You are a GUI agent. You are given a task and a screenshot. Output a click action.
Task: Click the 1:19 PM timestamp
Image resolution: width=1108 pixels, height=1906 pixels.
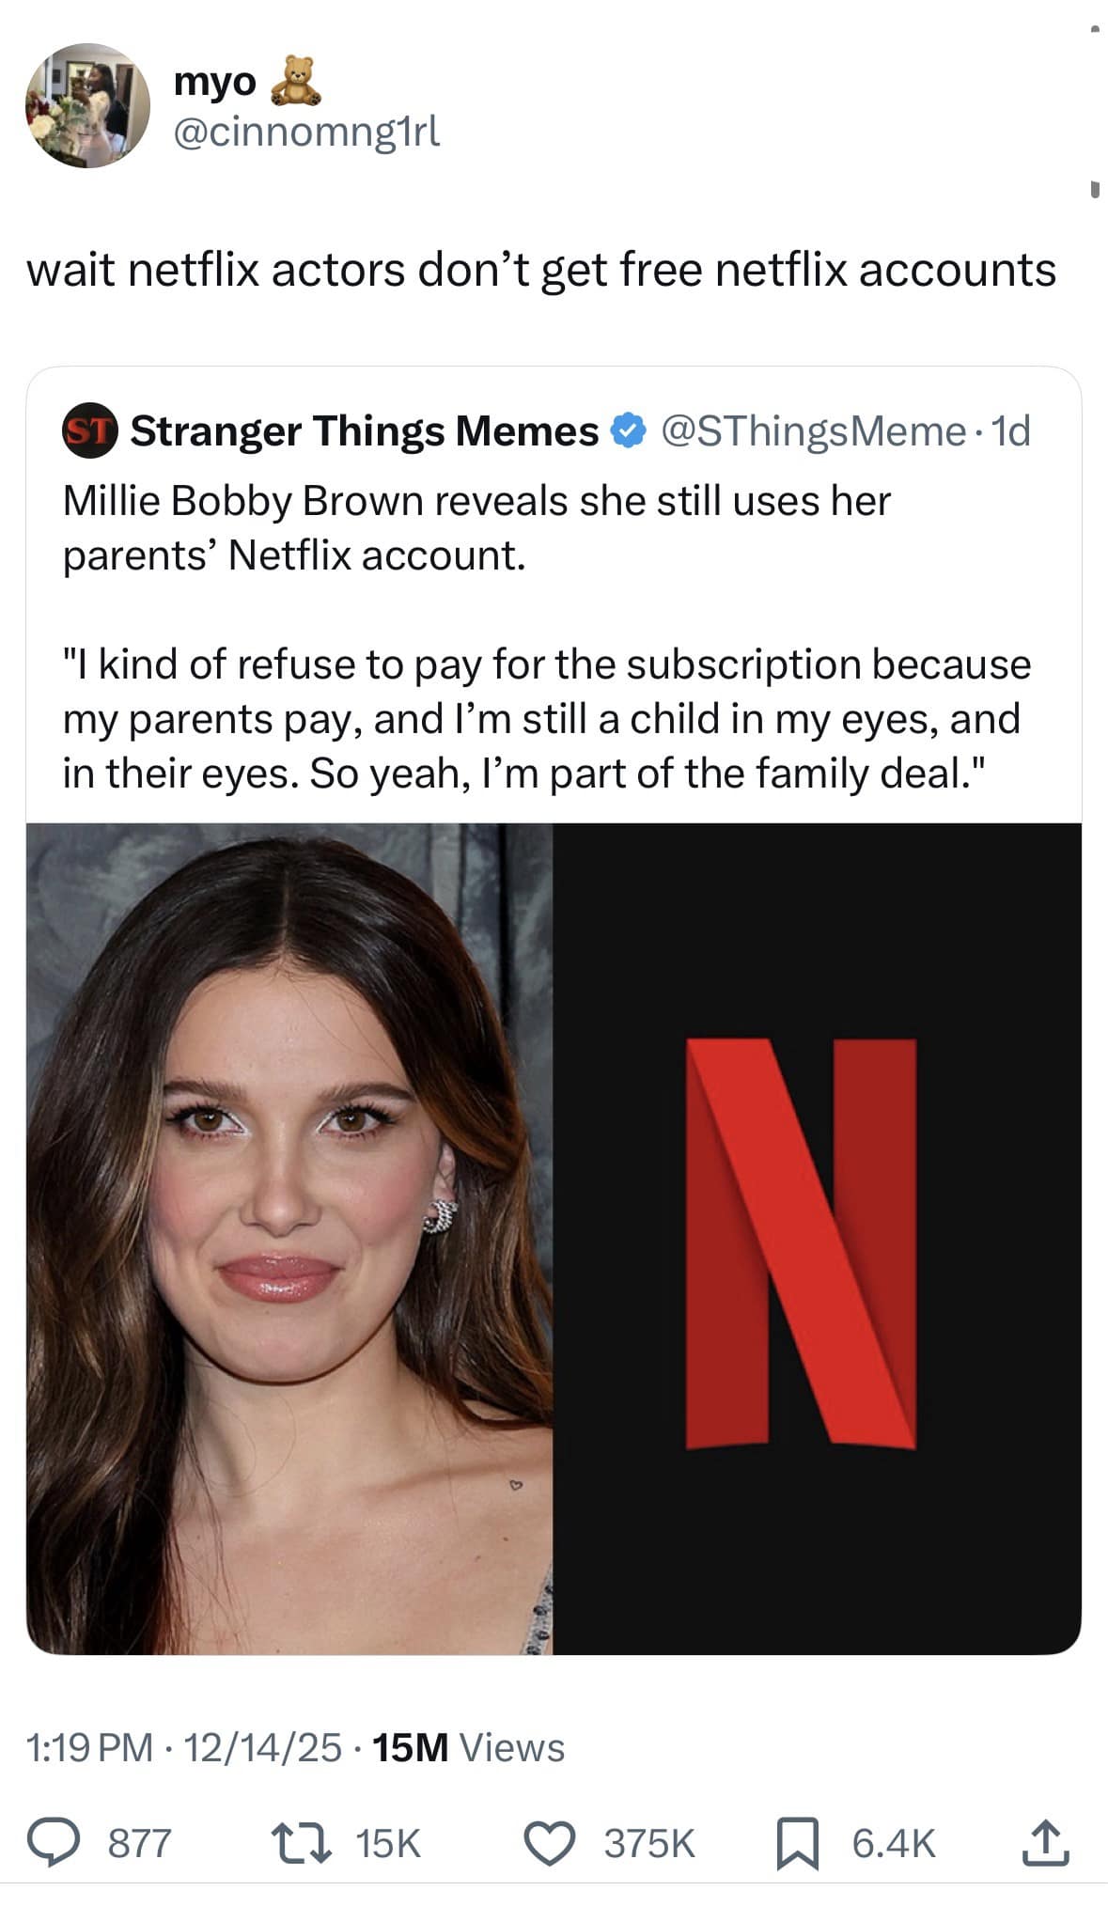89,1747
